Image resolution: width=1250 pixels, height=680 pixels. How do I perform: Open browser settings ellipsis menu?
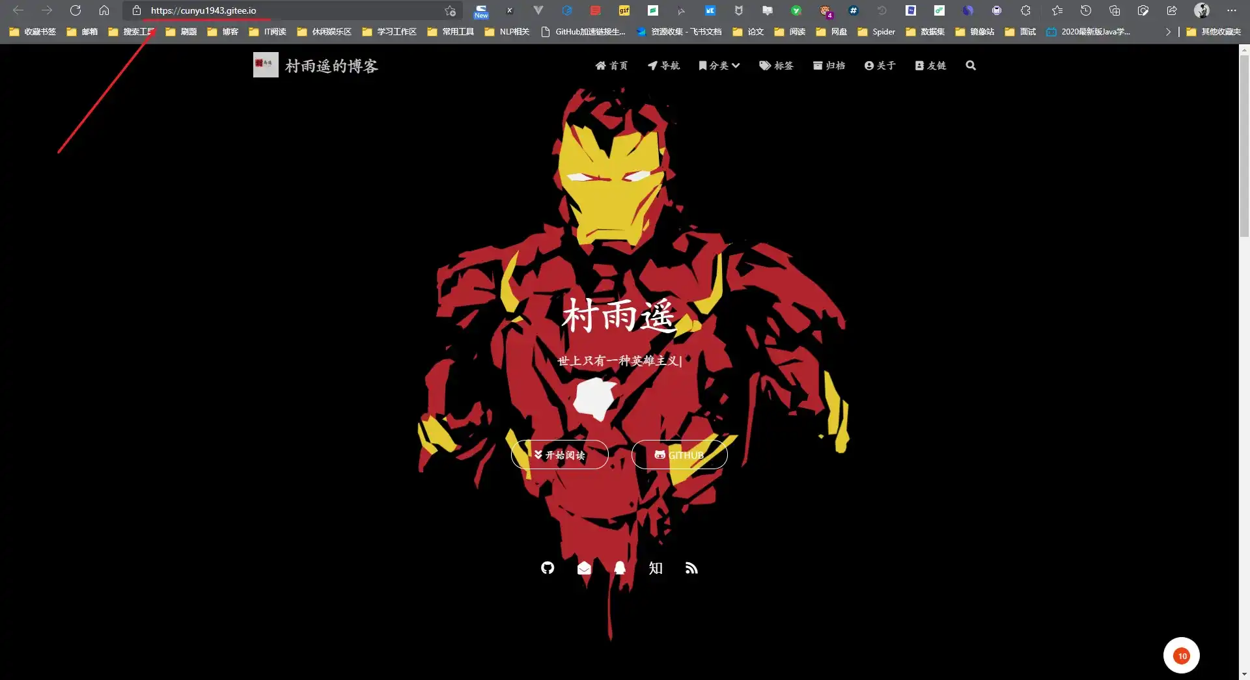click(1231, 10)
